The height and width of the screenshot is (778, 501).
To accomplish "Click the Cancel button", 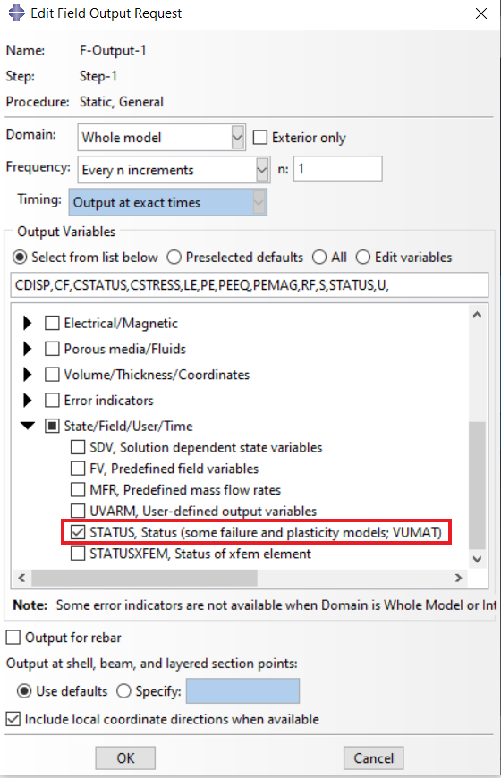I will [373, 758].
